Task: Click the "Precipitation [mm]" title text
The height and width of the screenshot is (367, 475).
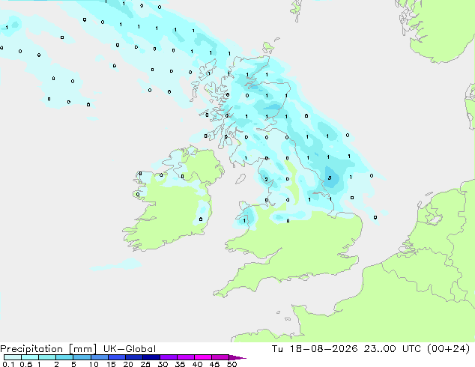Action: pyautogui.click(x=49, y=349)
